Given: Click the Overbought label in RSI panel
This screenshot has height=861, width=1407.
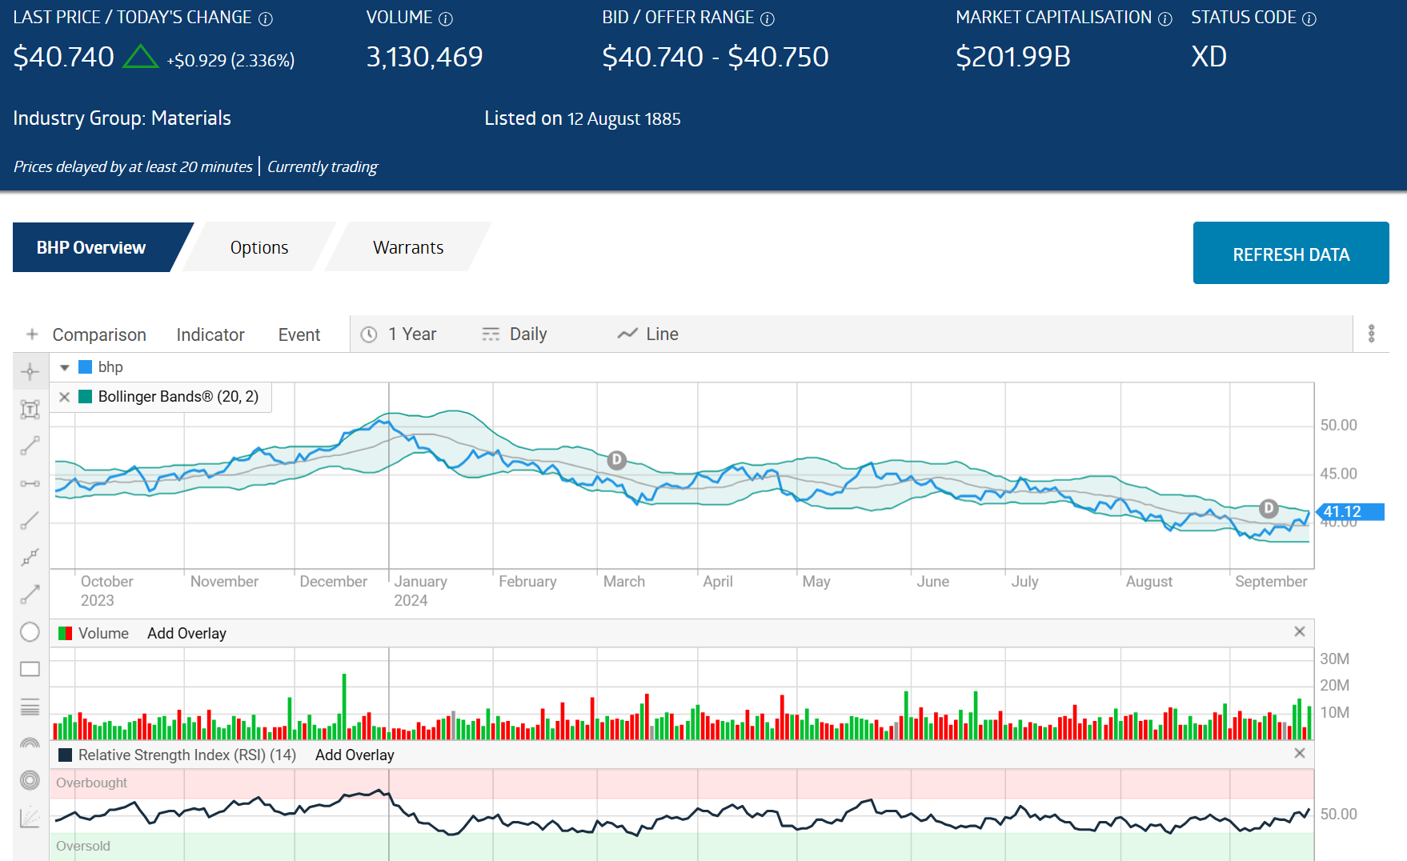Looking at the screenshot, I should [91, 783].
